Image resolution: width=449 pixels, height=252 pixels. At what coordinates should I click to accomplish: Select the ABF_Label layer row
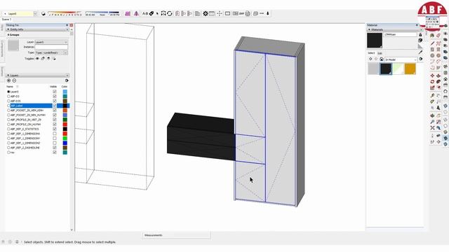(x=37, y=106)
